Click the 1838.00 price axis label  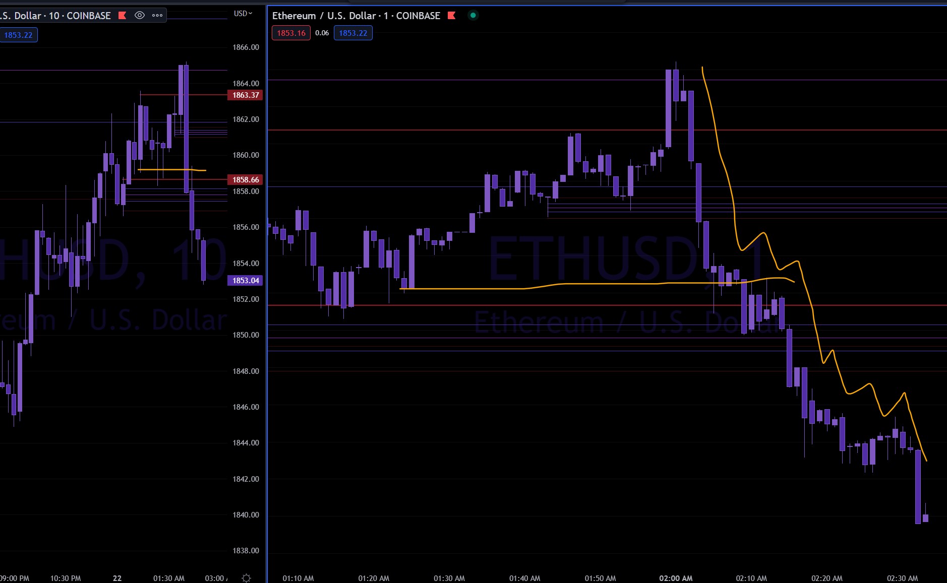[x=246, y=551]
